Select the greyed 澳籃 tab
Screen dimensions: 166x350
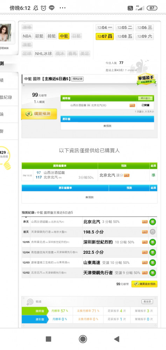click(27, 45)
